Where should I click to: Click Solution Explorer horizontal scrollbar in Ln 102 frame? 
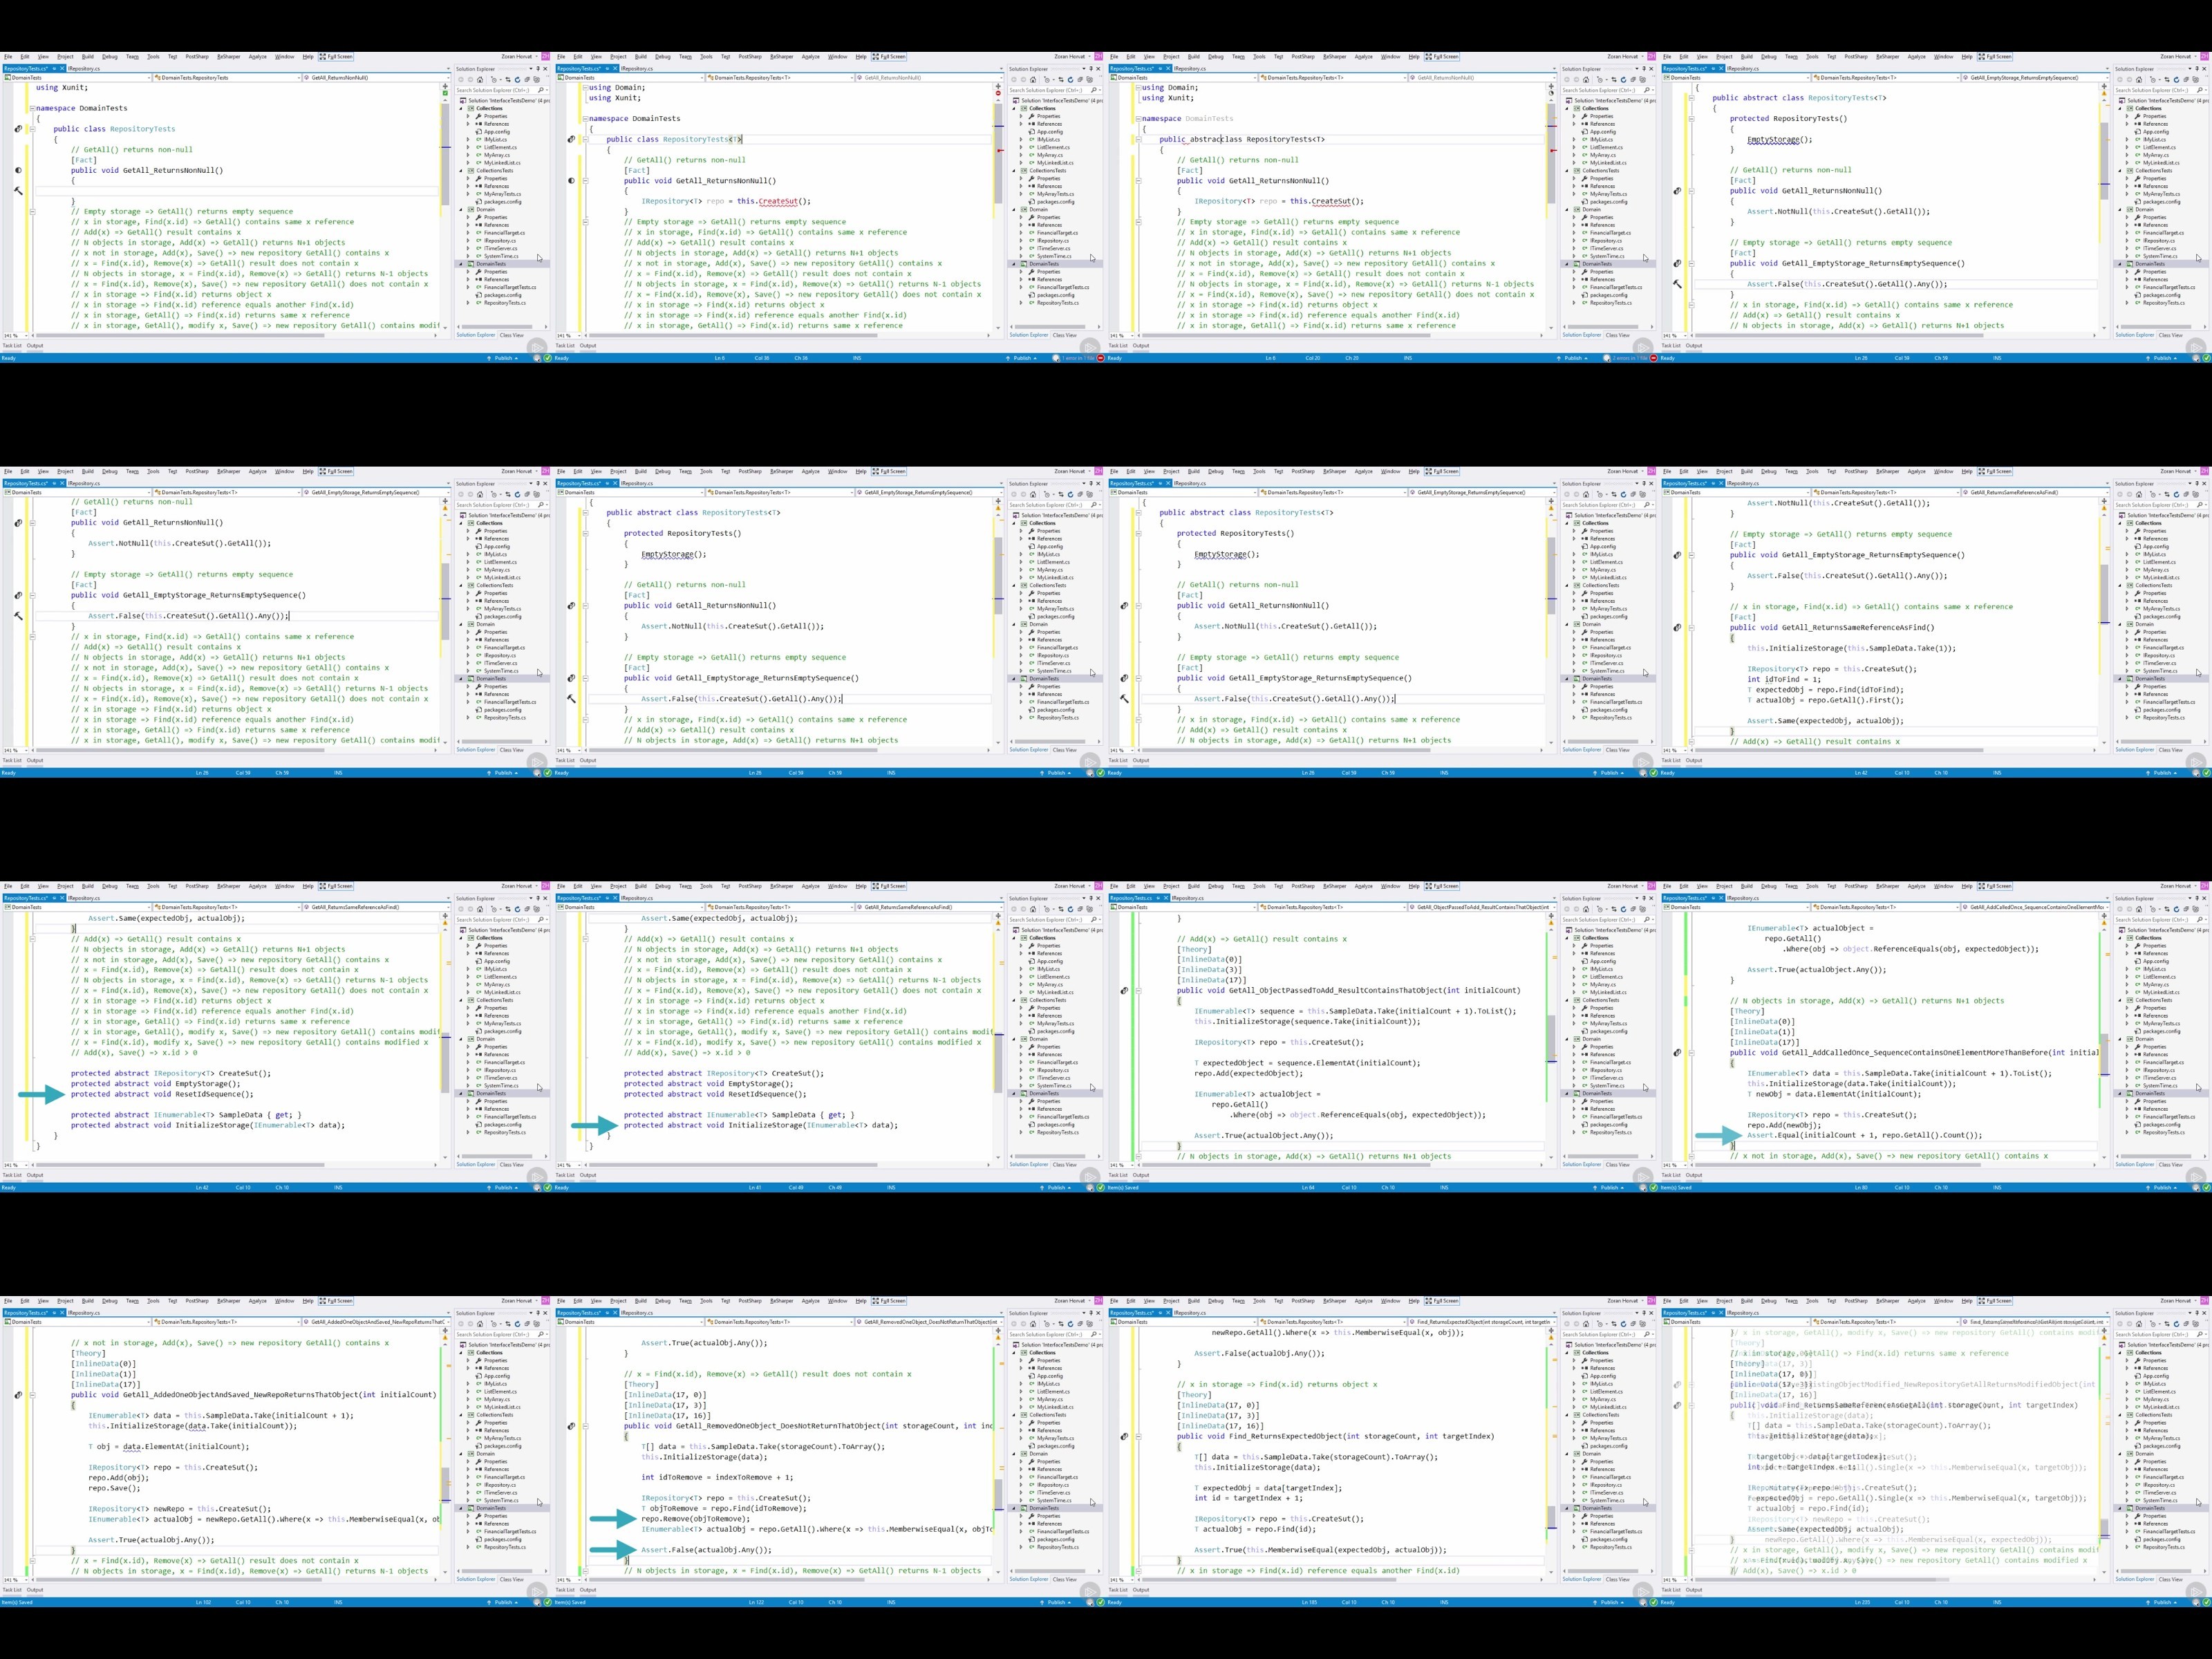[496, 1571]
